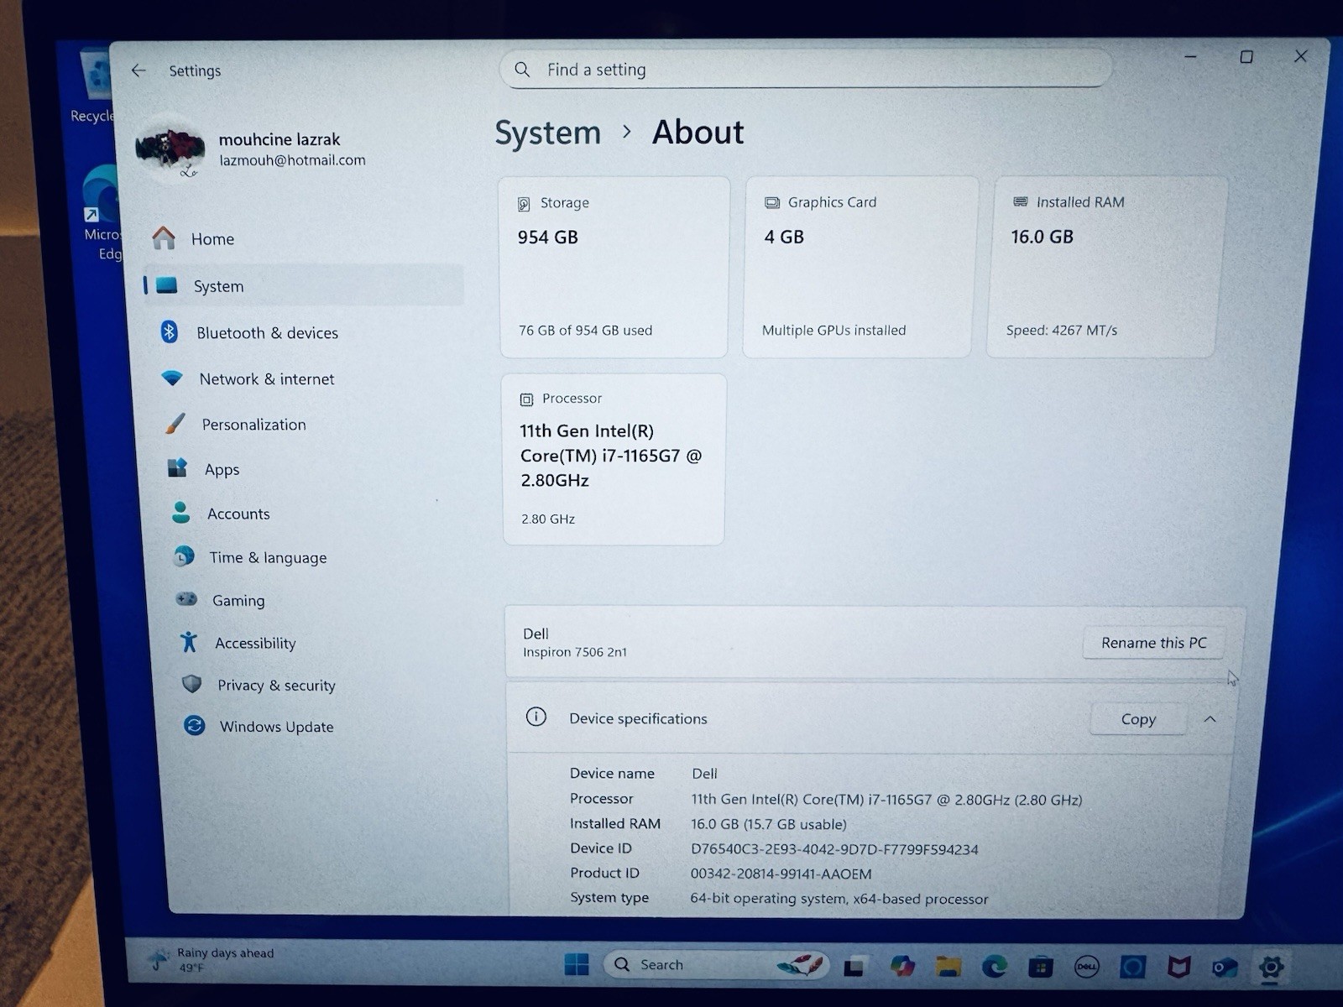Open McAfee from the taskbar

(1178, 968)
